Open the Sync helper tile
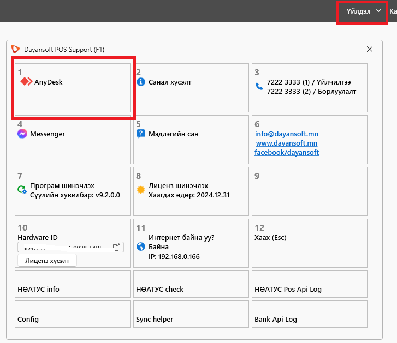This screenshot has height=343, width=397. click(x=191, y=314)
